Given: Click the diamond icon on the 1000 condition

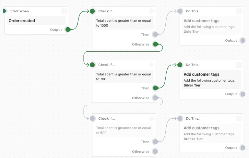Looking at the screenshot, I should tap(151, 11).
